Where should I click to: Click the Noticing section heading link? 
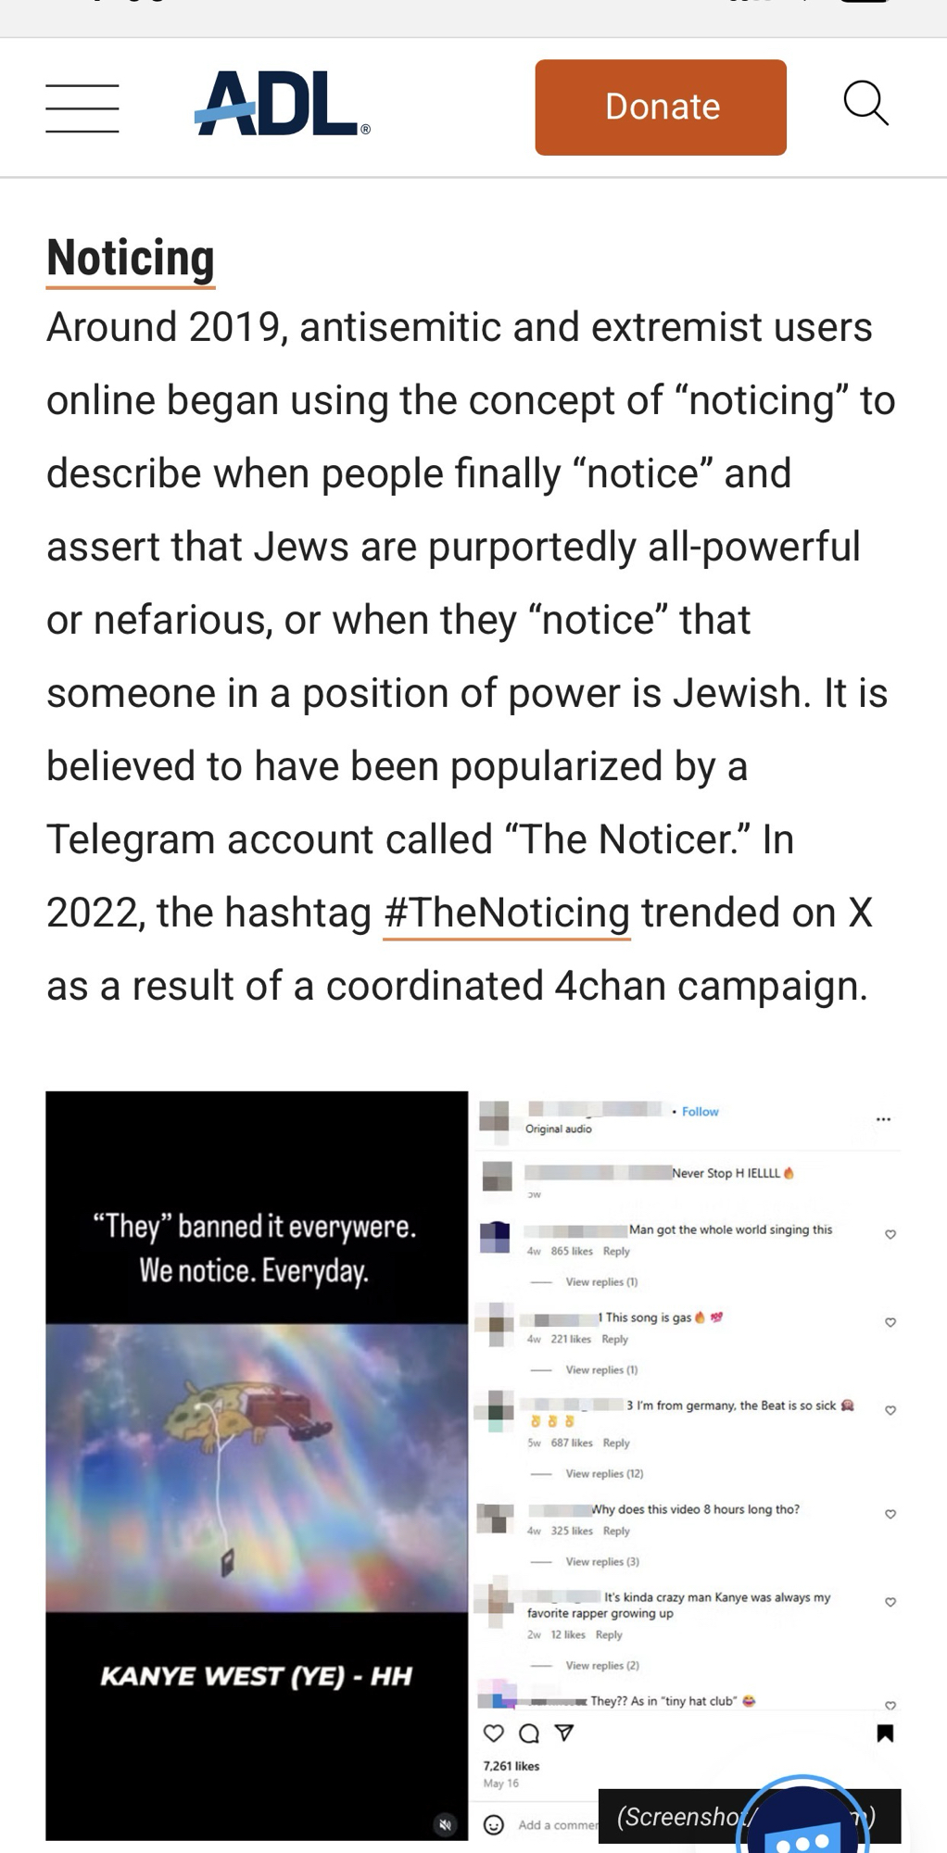pos(131,258)
